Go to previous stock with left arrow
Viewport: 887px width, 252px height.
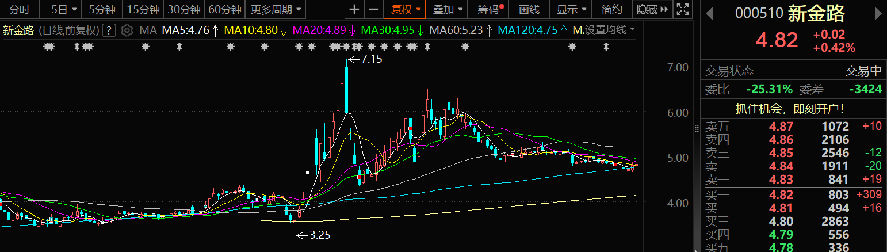[710, 14]
